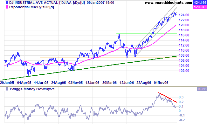Screen dimensions: 207x125
Task: Click the 110.00 price axis label
Action: tap(184, 50)
